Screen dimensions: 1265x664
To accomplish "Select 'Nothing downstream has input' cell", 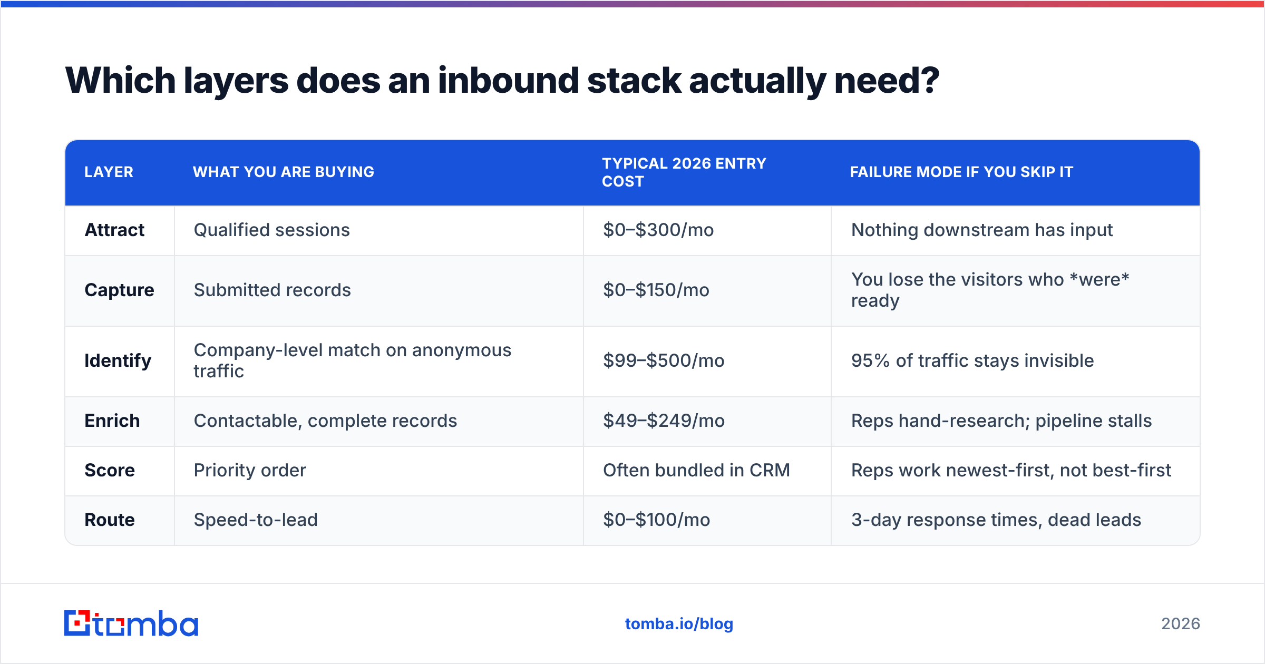I will [1016, 230].
